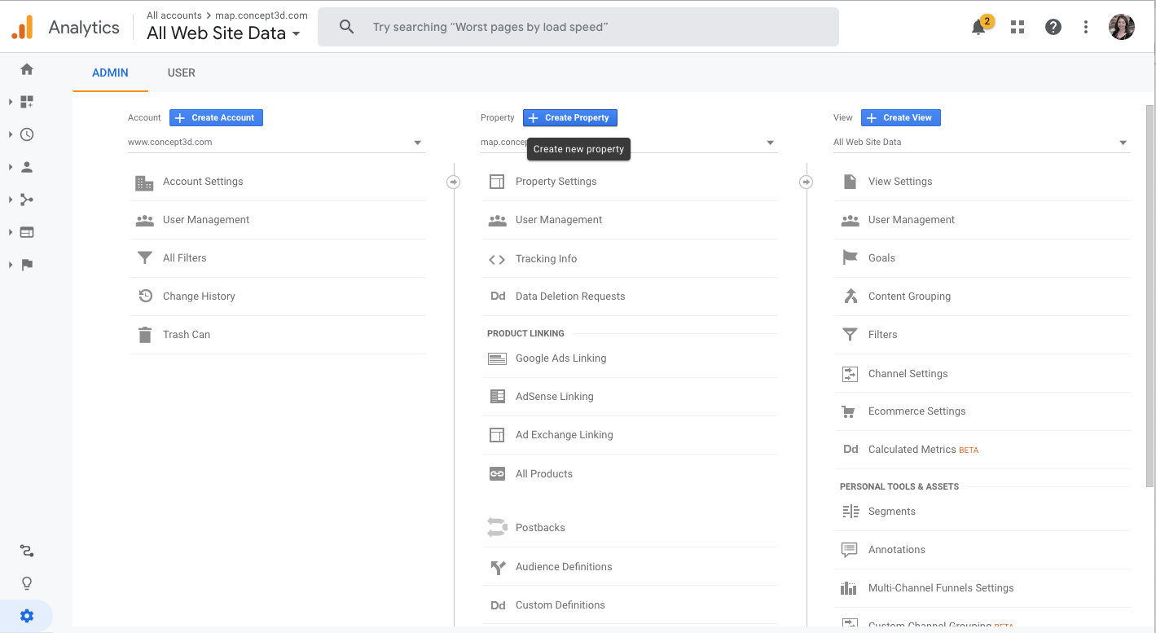This screenshot has width=1156, height=633.
Task: Open Realtime clock icon in sidebar
Action: point(27,134)
